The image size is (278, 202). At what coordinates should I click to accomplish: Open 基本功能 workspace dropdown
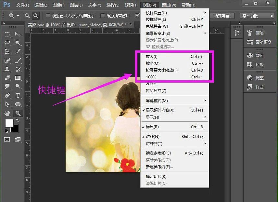[x=257, y=16]
